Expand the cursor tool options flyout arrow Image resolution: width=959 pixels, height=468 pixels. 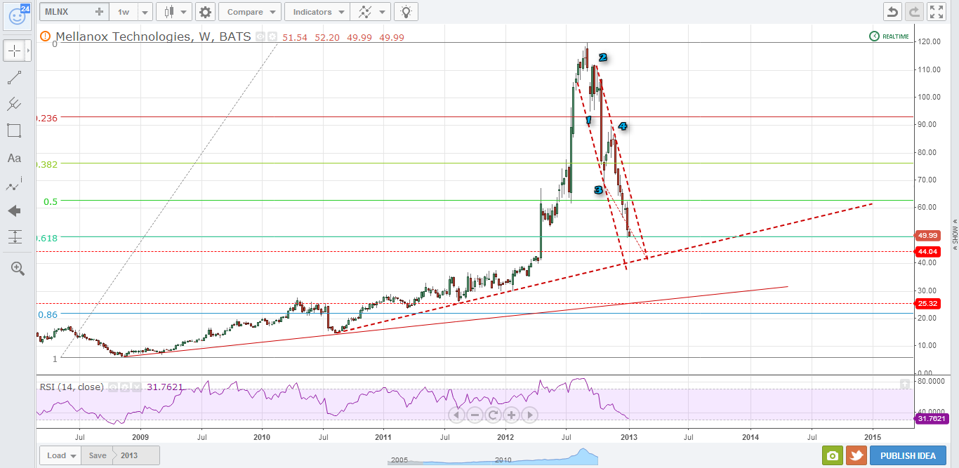point(28,51)
